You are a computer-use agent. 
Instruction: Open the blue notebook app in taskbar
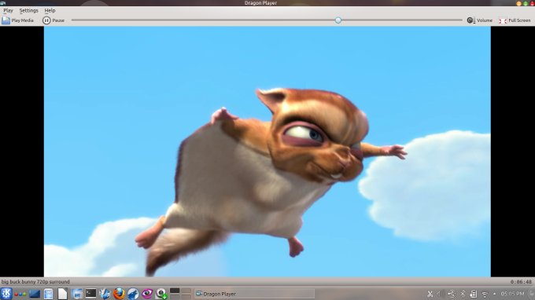[x=49, y=294]
